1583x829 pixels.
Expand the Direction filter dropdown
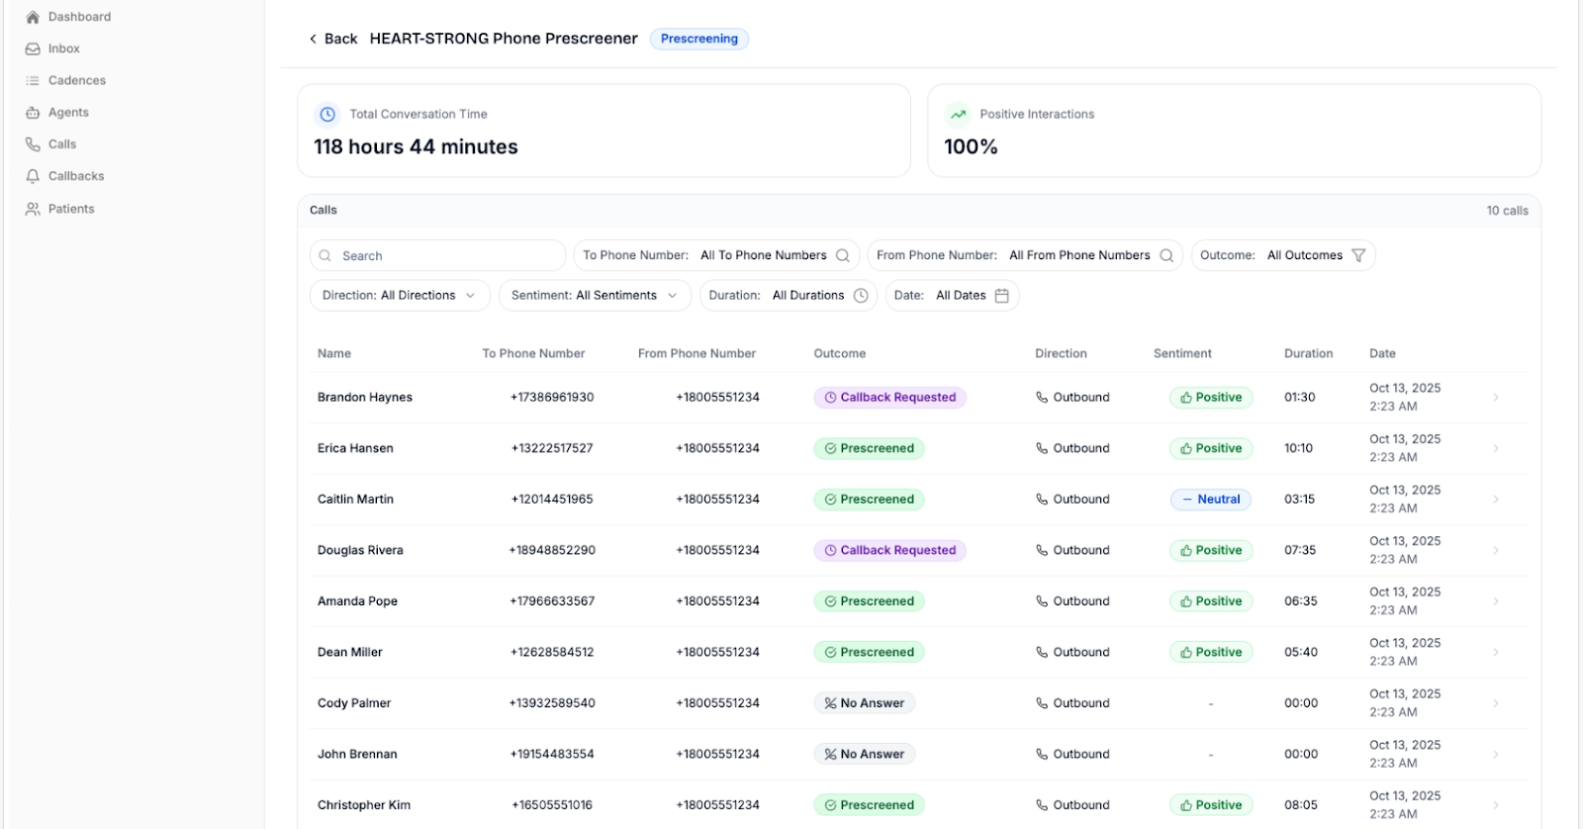(x=400, y=295)
